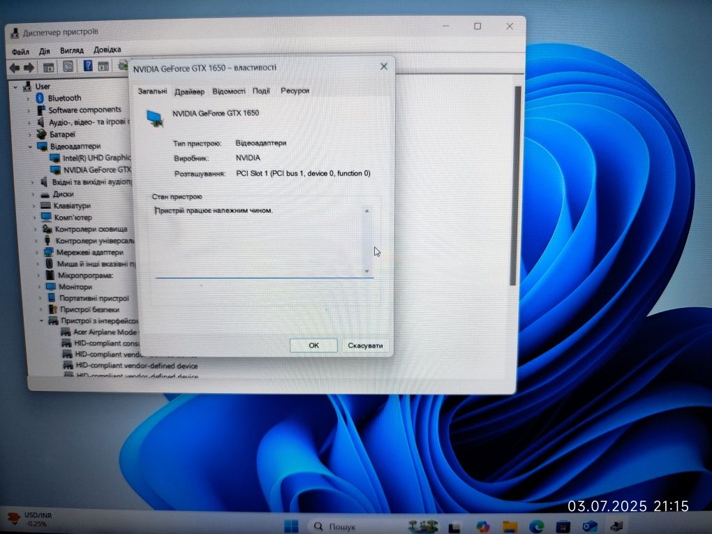Screen dimensions: 712x534
Task: Click the 'Пристрій працює належним чином.' status text
Action: pos(214,211)
